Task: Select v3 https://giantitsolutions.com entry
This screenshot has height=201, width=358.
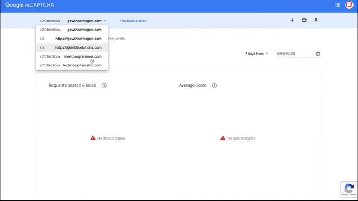Action: (x=72, y=47)
